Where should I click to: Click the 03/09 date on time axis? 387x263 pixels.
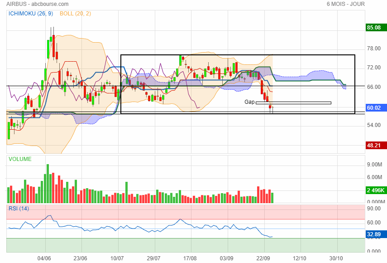(x=227, y=258)
